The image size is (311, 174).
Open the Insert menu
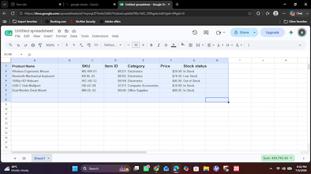pyautogui.click(x=48, y=36)
